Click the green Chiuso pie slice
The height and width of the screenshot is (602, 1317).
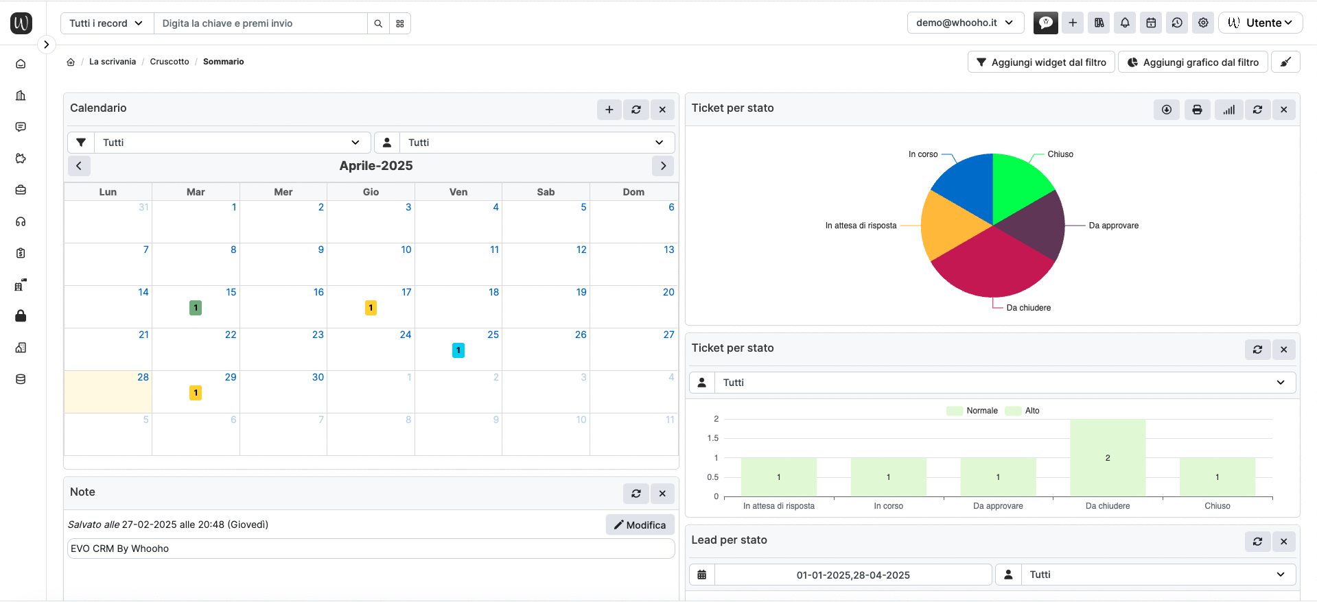1018,184
